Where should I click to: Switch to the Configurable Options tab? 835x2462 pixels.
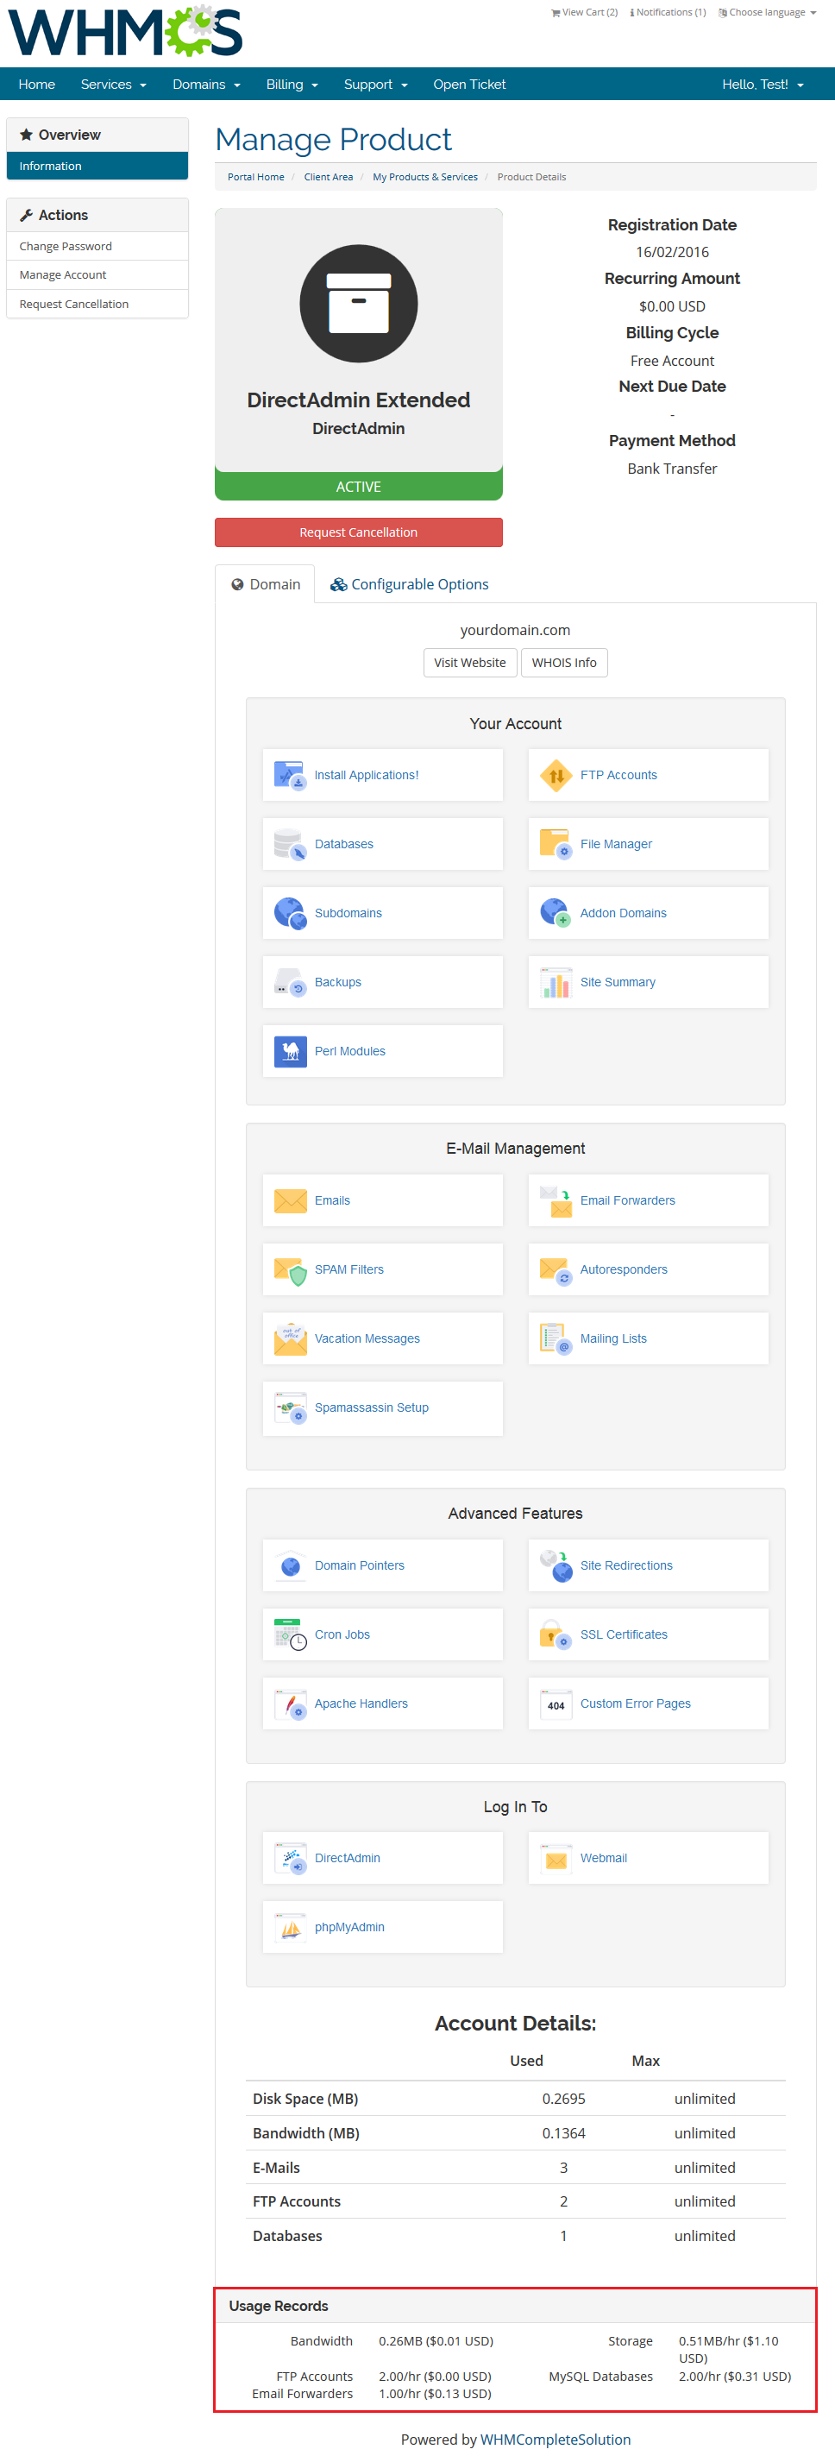click(409, 584)
